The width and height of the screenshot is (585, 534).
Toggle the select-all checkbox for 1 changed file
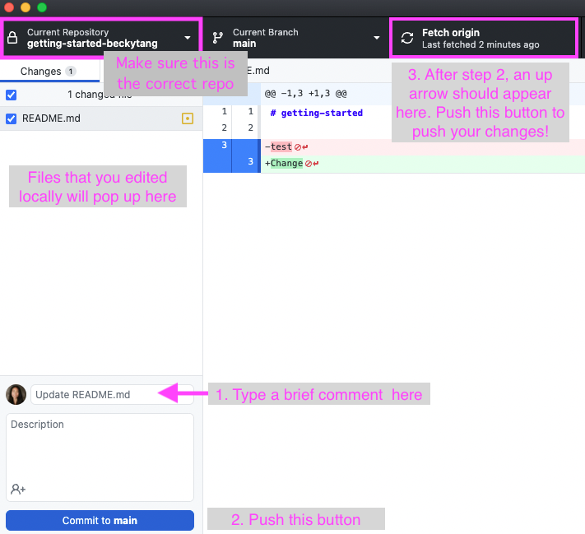pos(11,95)
